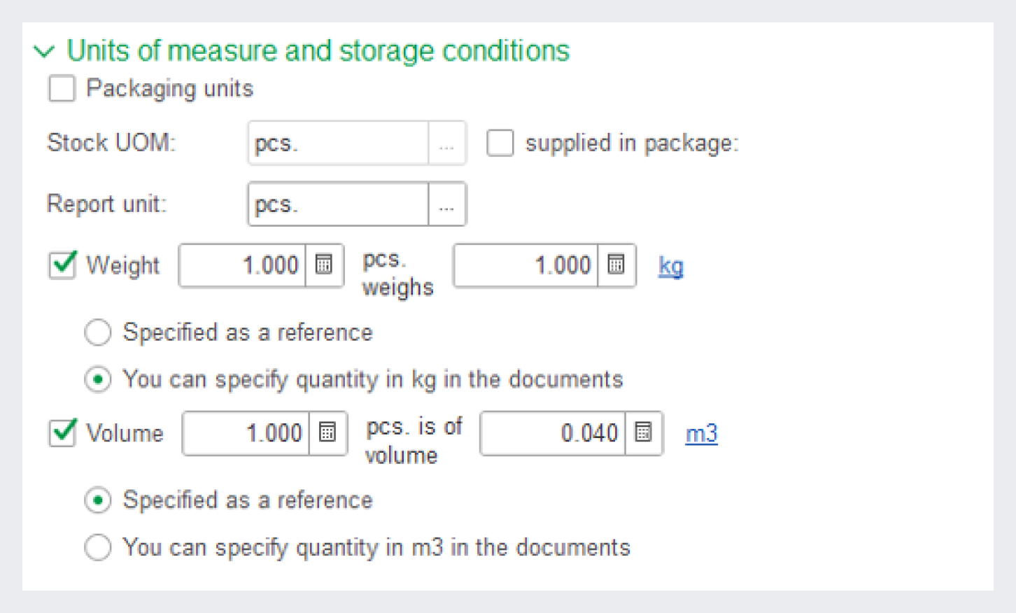
Task: Click the Stock UOM ellipsis selection button
Action: click(x=447, y=143)
